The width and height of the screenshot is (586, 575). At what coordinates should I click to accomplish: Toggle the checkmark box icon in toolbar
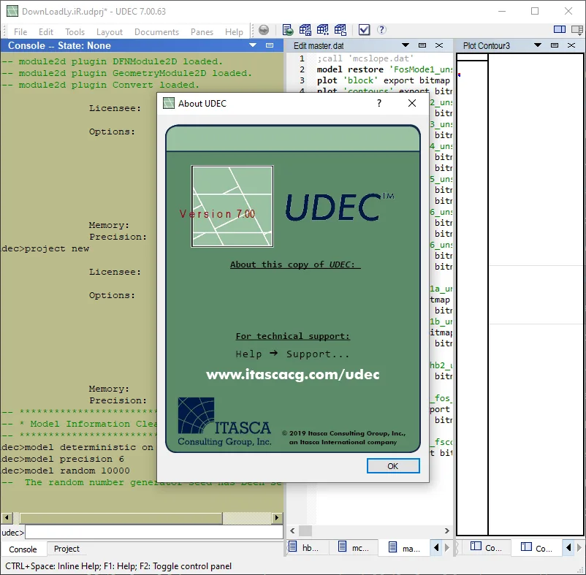point(364,30)
